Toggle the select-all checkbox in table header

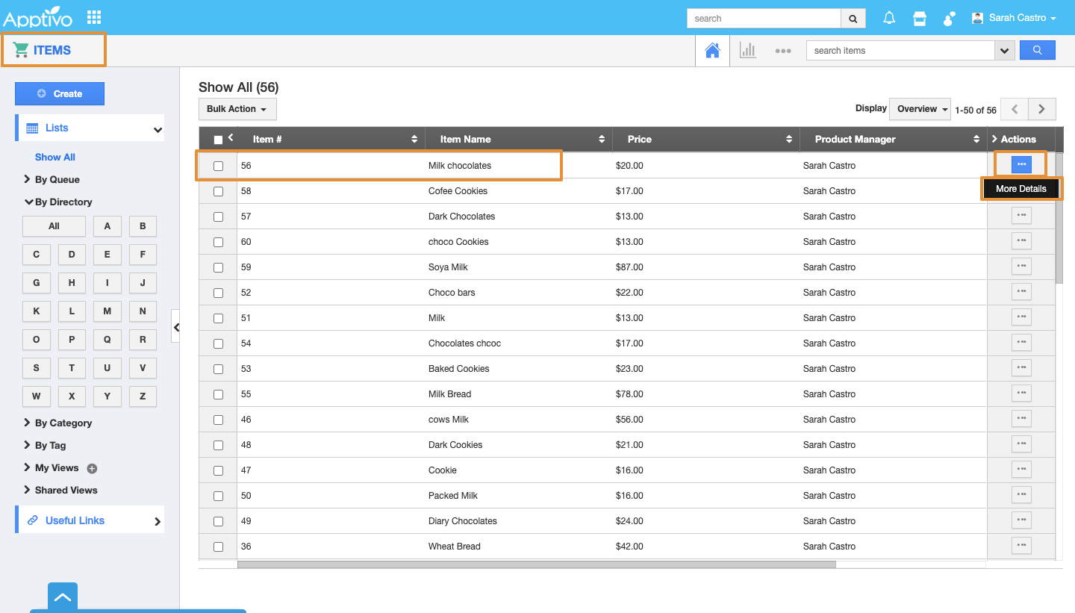(218, 140)
